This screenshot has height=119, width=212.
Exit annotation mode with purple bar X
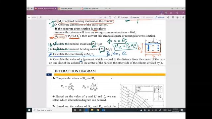click(x=183, y=13)
